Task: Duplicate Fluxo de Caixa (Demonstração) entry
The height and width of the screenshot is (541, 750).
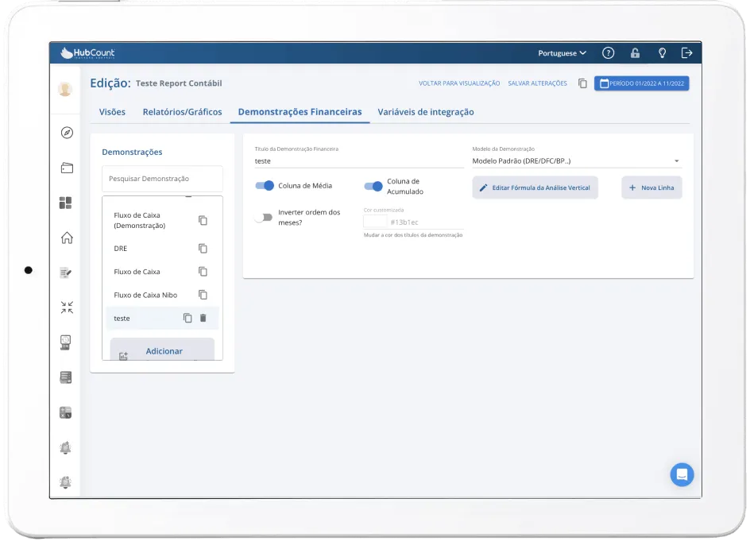Action: click(203, 221)
